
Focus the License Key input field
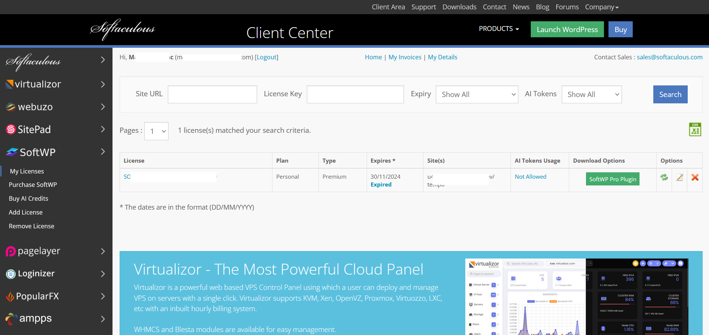[x=355, y=94]
